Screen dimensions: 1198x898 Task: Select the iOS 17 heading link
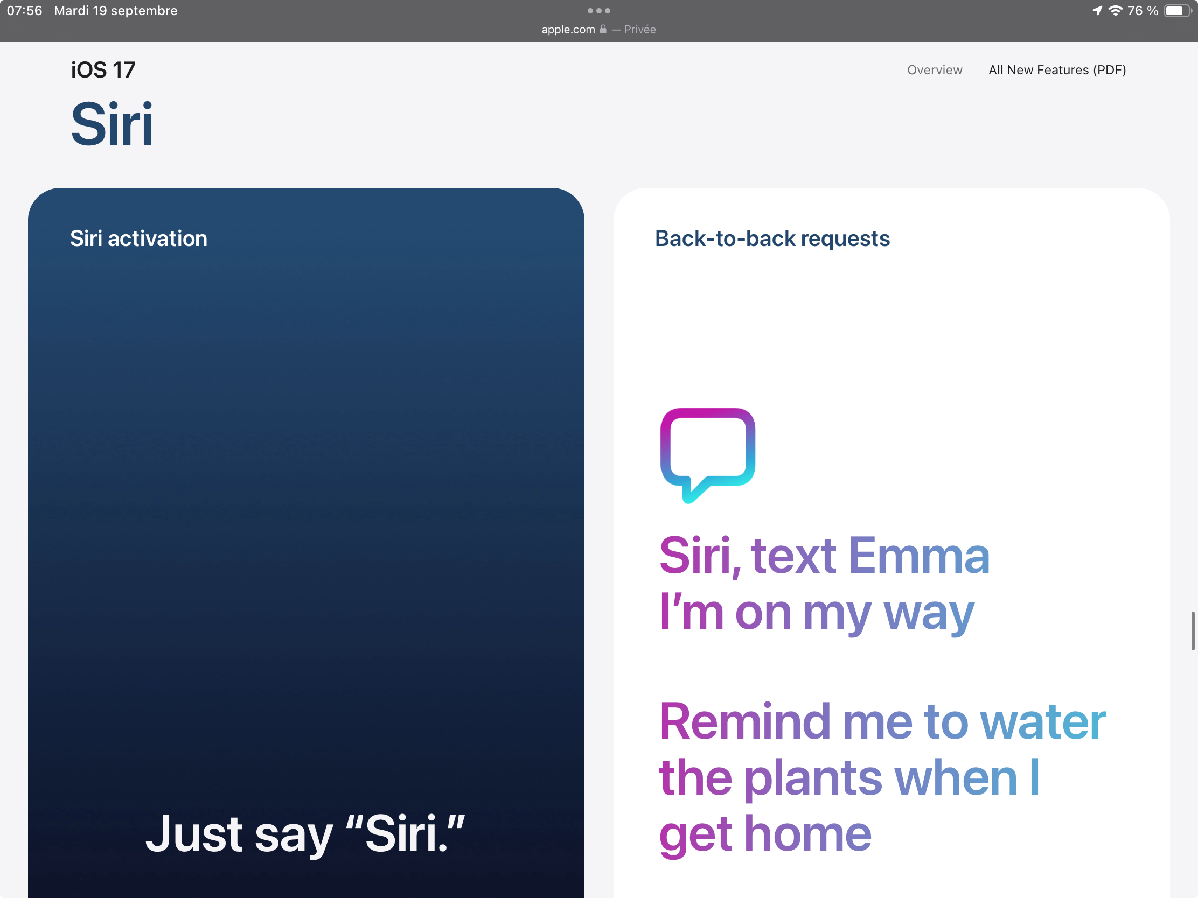103,70
